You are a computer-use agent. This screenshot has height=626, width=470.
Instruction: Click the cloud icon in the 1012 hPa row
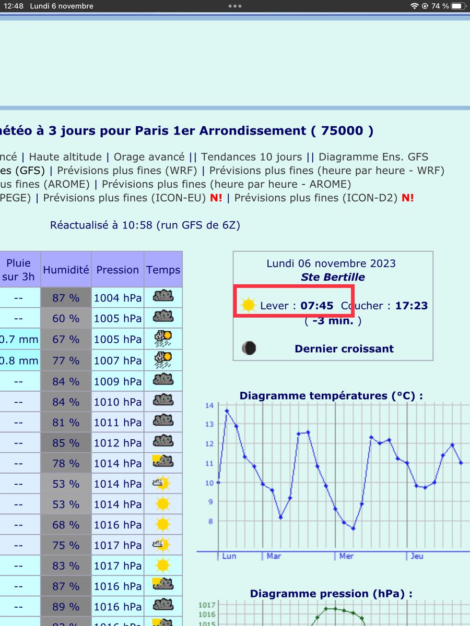pyautogui.click(x=163, y=441)
